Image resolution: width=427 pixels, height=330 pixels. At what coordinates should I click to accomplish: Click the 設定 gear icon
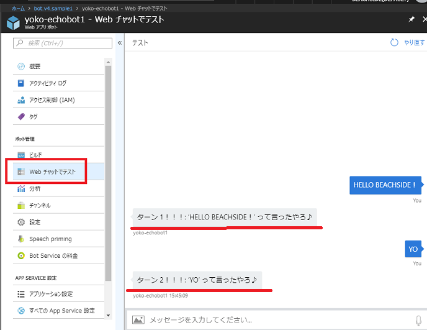point(21,222)
